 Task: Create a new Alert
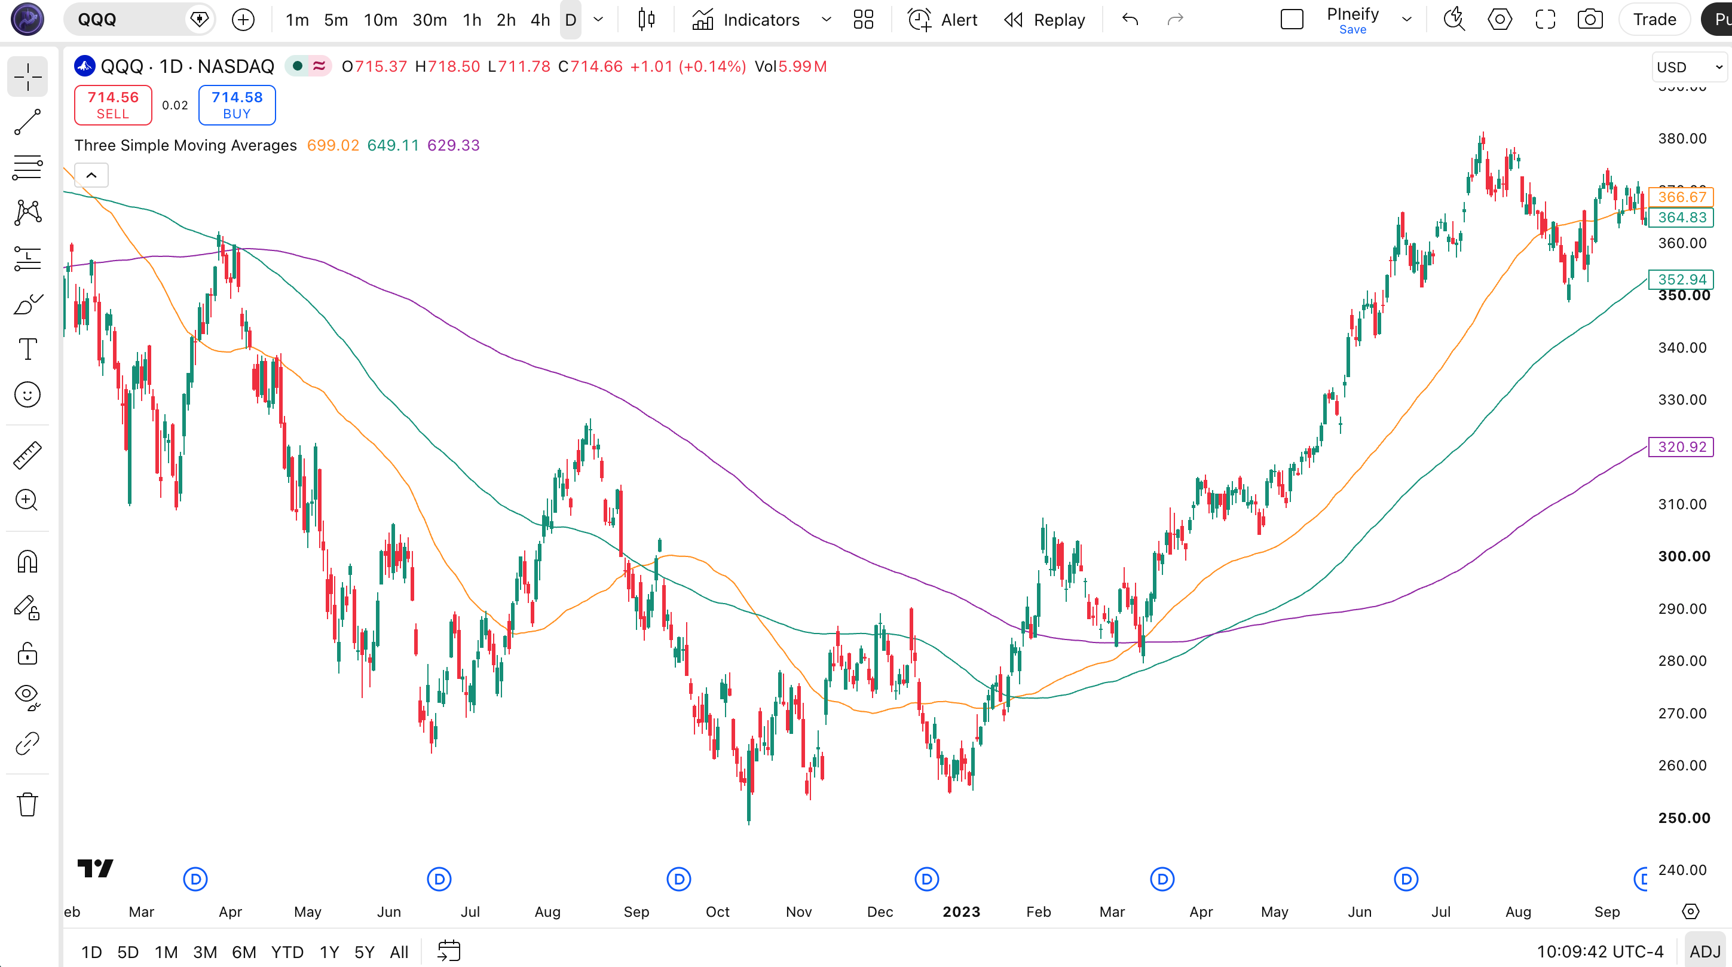tap(942, 20)
